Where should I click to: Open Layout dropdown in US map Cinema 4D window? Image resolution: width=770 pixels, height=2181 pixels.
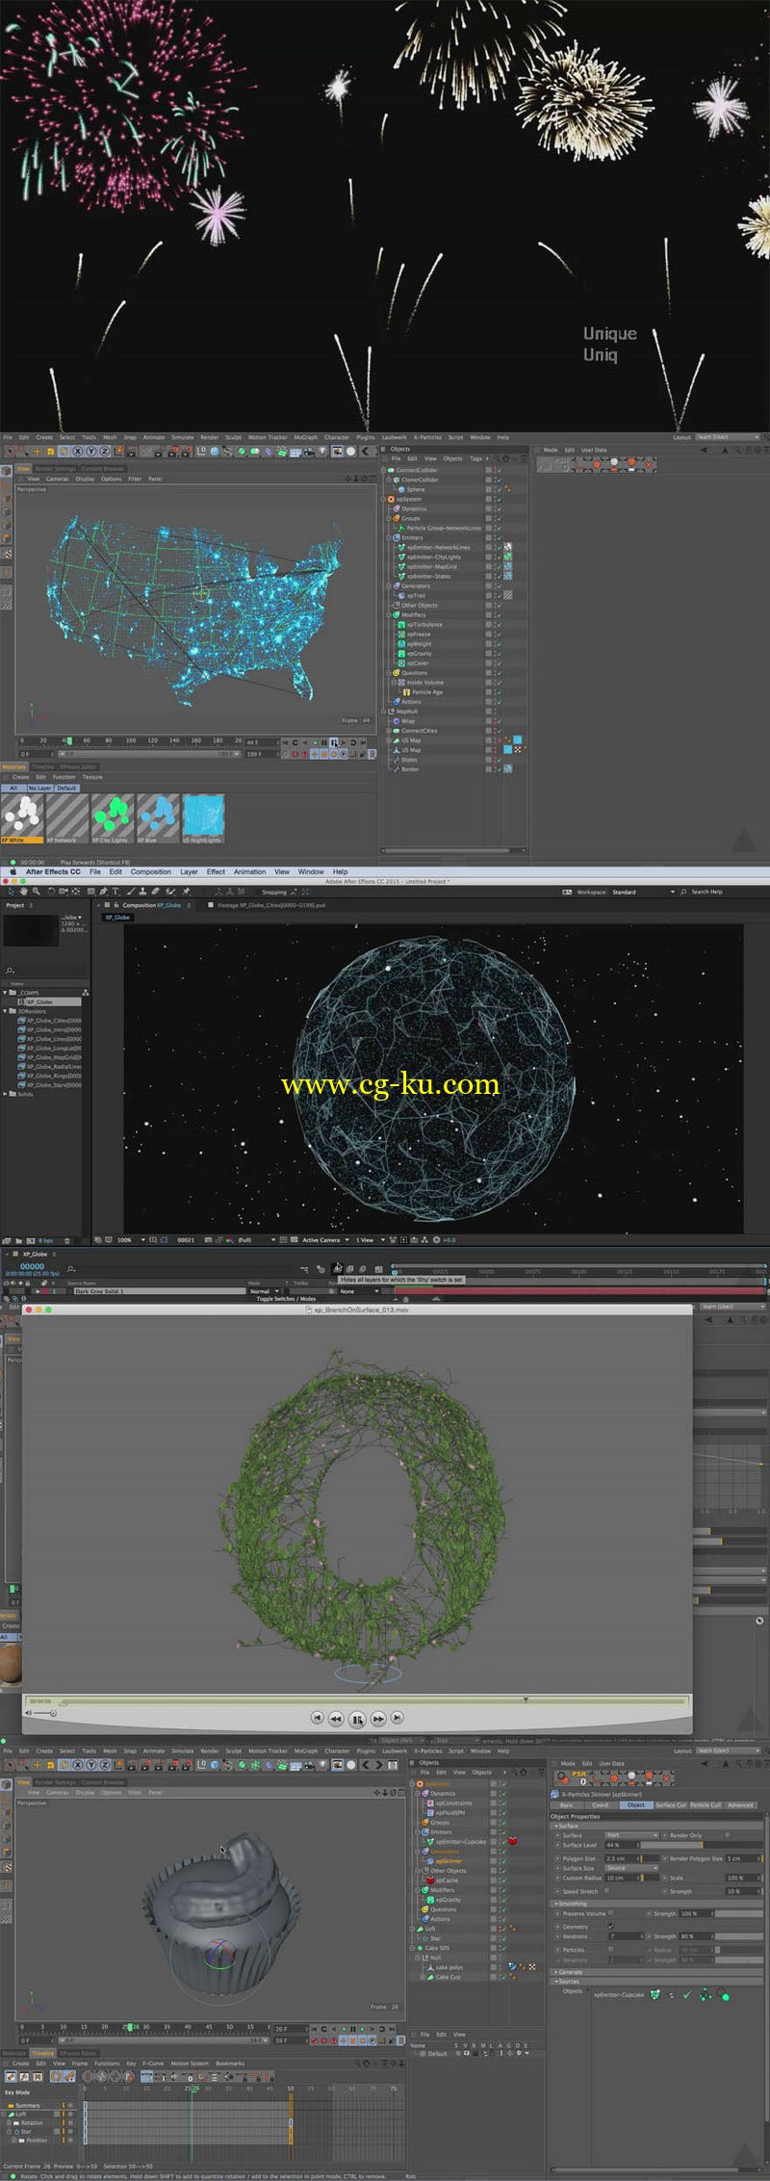pos(728,437)
